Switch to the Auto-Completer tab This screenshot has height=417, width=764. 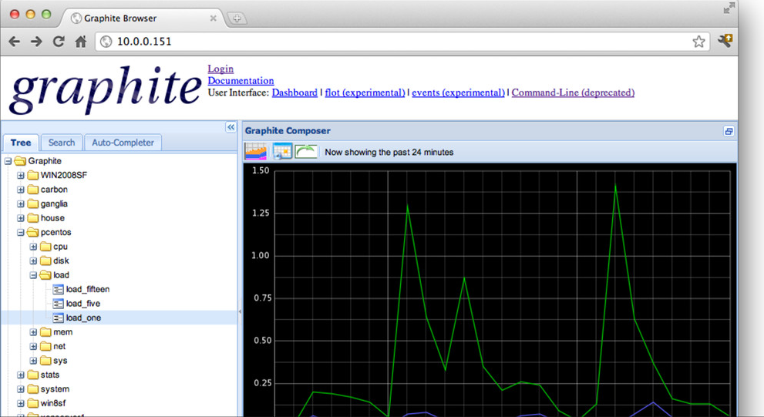tap(123, 143)
